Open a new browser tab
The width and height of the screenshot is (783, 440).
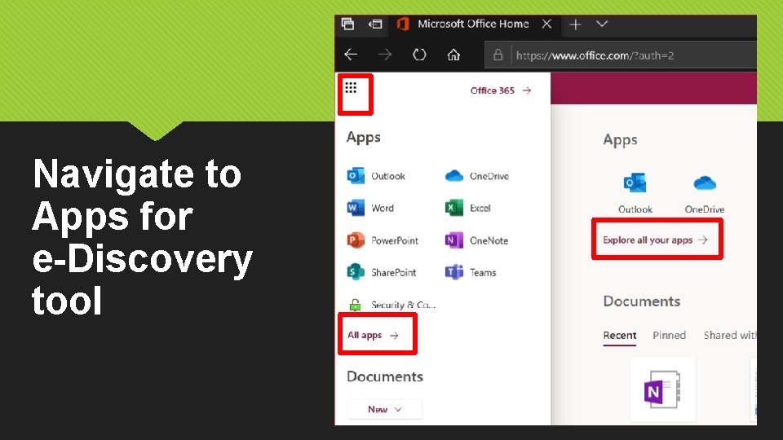pyautogui.click(x=575, y=24)
